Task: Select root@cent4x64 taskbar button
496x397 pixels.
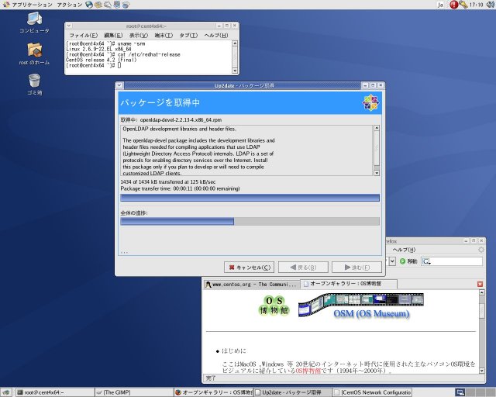Action: (x=55, y=392)
